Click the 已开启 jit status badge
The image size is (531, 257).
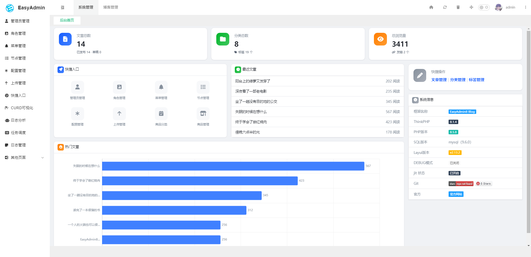tap(454, 173)
